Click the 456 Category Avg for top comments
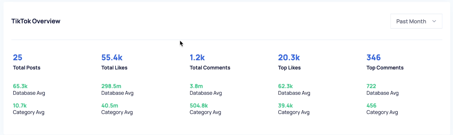453x135 pixels. click(371, 105)
